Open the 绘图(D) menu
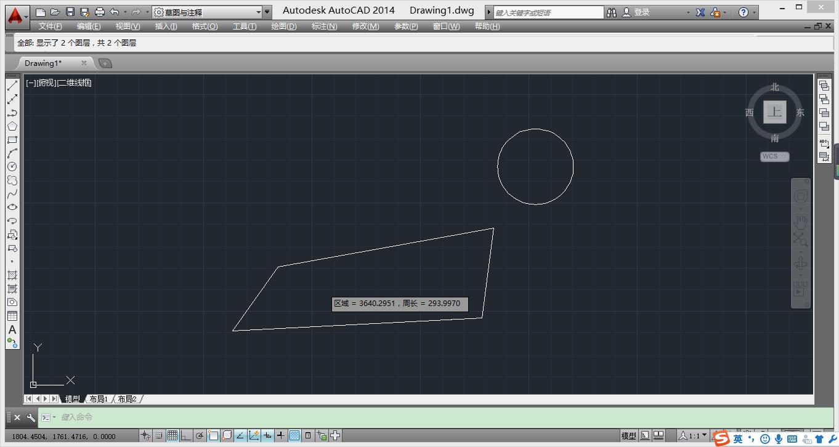The image size is (839, 447). coord(284,26)
